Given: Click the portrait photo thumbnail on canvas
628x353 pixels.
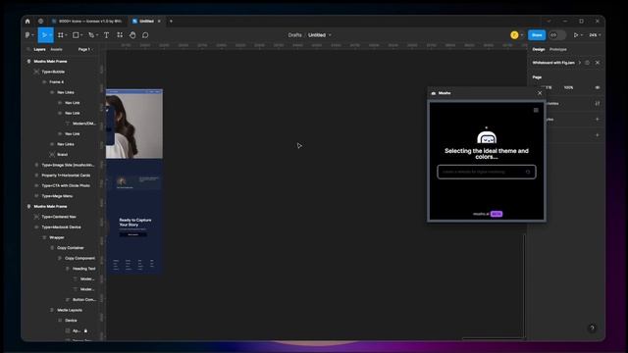Looking at the screenshot, I should pos(134,124).
